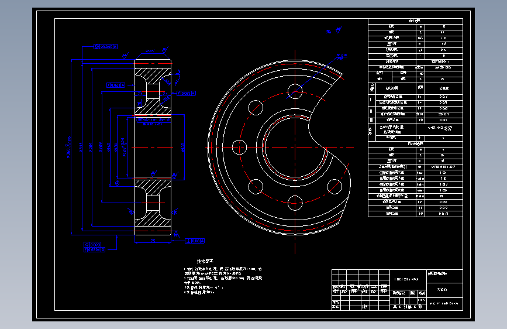507x329 pixels.
Task: Click the Roman numeral II tolerance group cell
Action: [371, 111]
